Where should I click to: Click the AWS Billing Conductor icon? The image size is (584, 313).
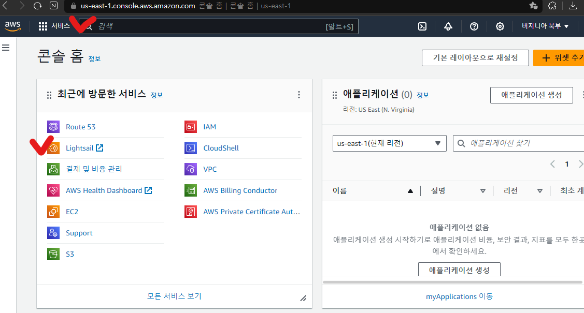coord(191,190)
